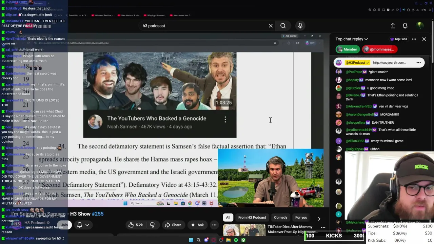Viewport: 434px width, 244px height.
Task: Open the @mommajes pinned chip
Action: tap(379, 49)
